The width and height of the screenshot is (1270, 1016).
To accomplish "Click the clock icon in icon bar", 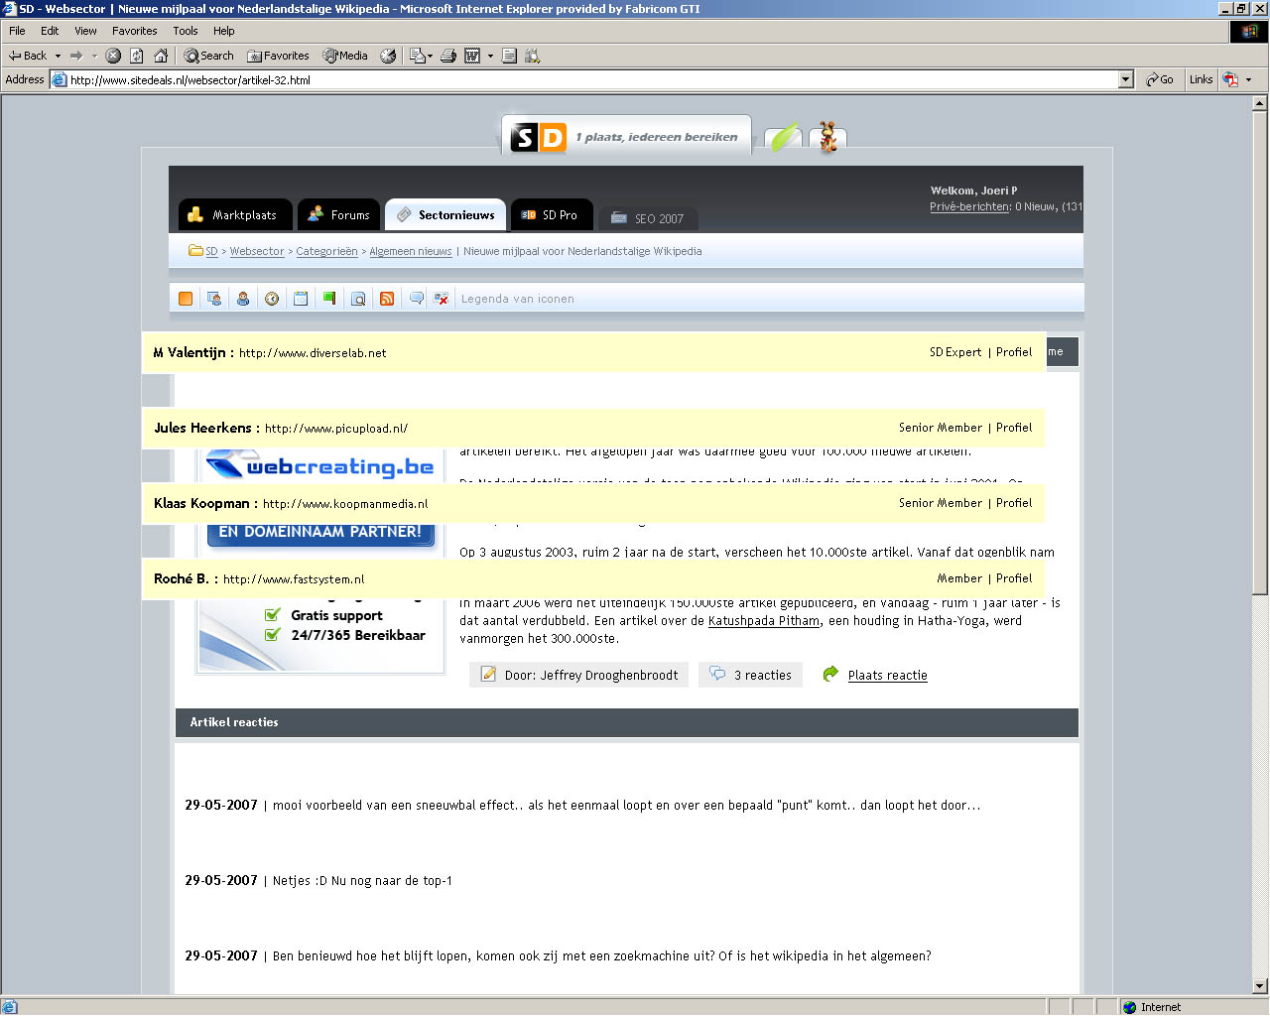I will [272, 298].
